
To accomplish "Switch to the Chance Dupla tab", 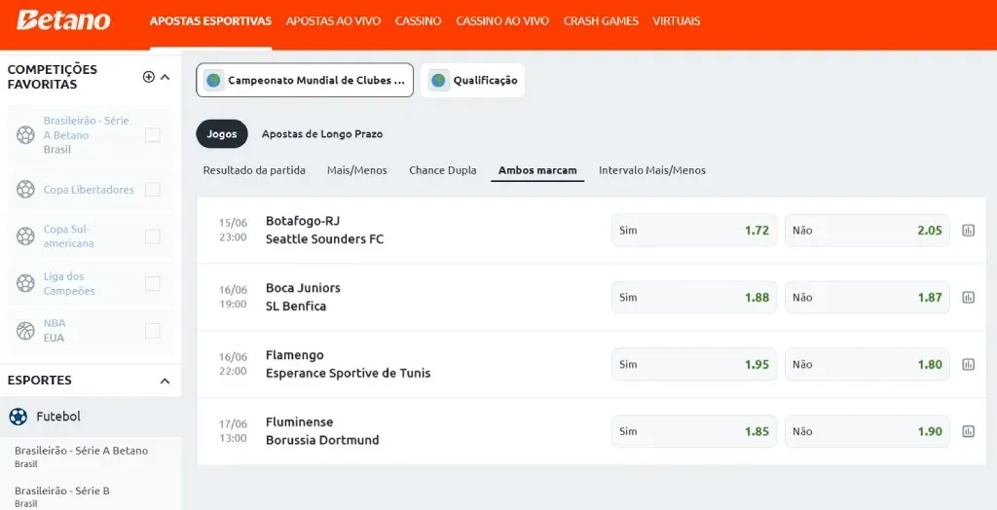I will tap(442, 170).
